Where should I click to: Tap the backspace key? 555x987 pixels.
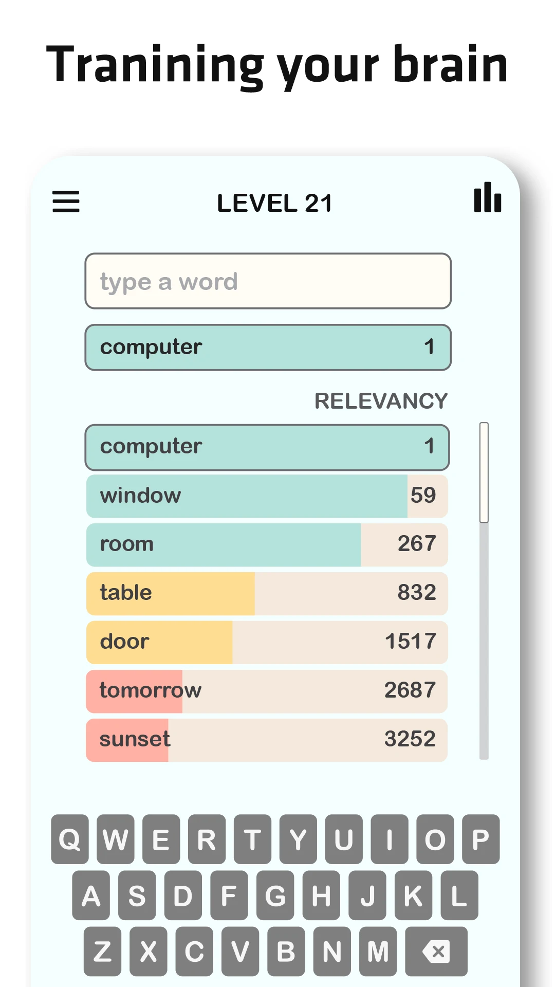click(x=436, y=952)
